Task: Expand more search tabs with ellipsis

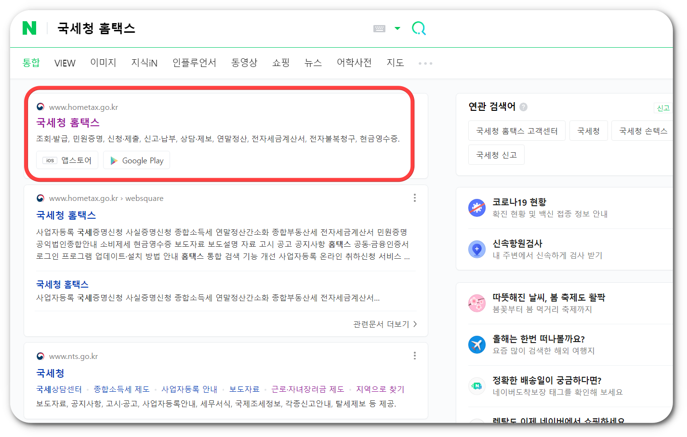Action: (425, 63)
